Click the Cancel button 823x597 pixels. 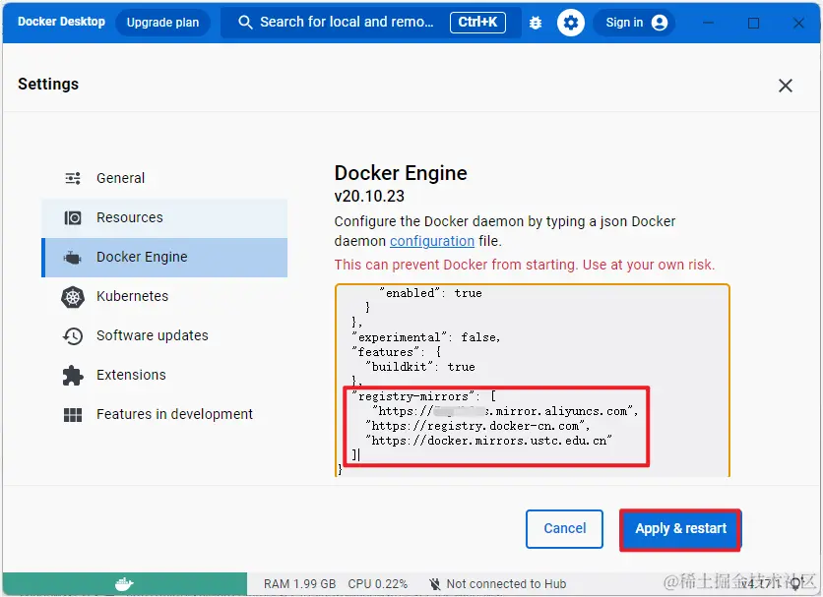[565, 529]
